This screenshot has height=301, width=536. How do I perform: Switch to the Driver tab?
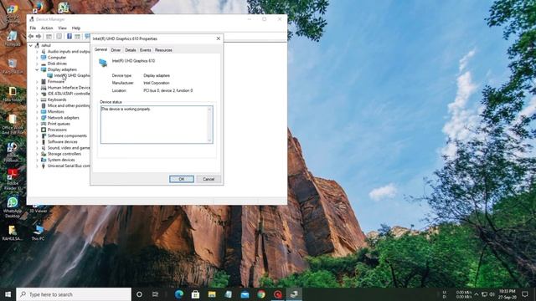[x=116, y=50]
